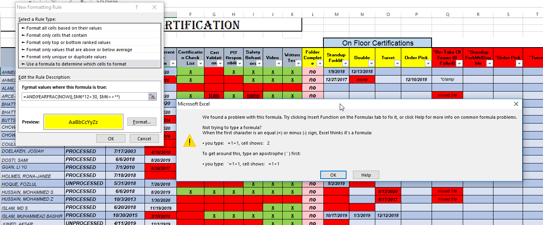543x225 pixels.
Task: Select 'Format only unique or duplicate values' rule
Action: [89, 57]
